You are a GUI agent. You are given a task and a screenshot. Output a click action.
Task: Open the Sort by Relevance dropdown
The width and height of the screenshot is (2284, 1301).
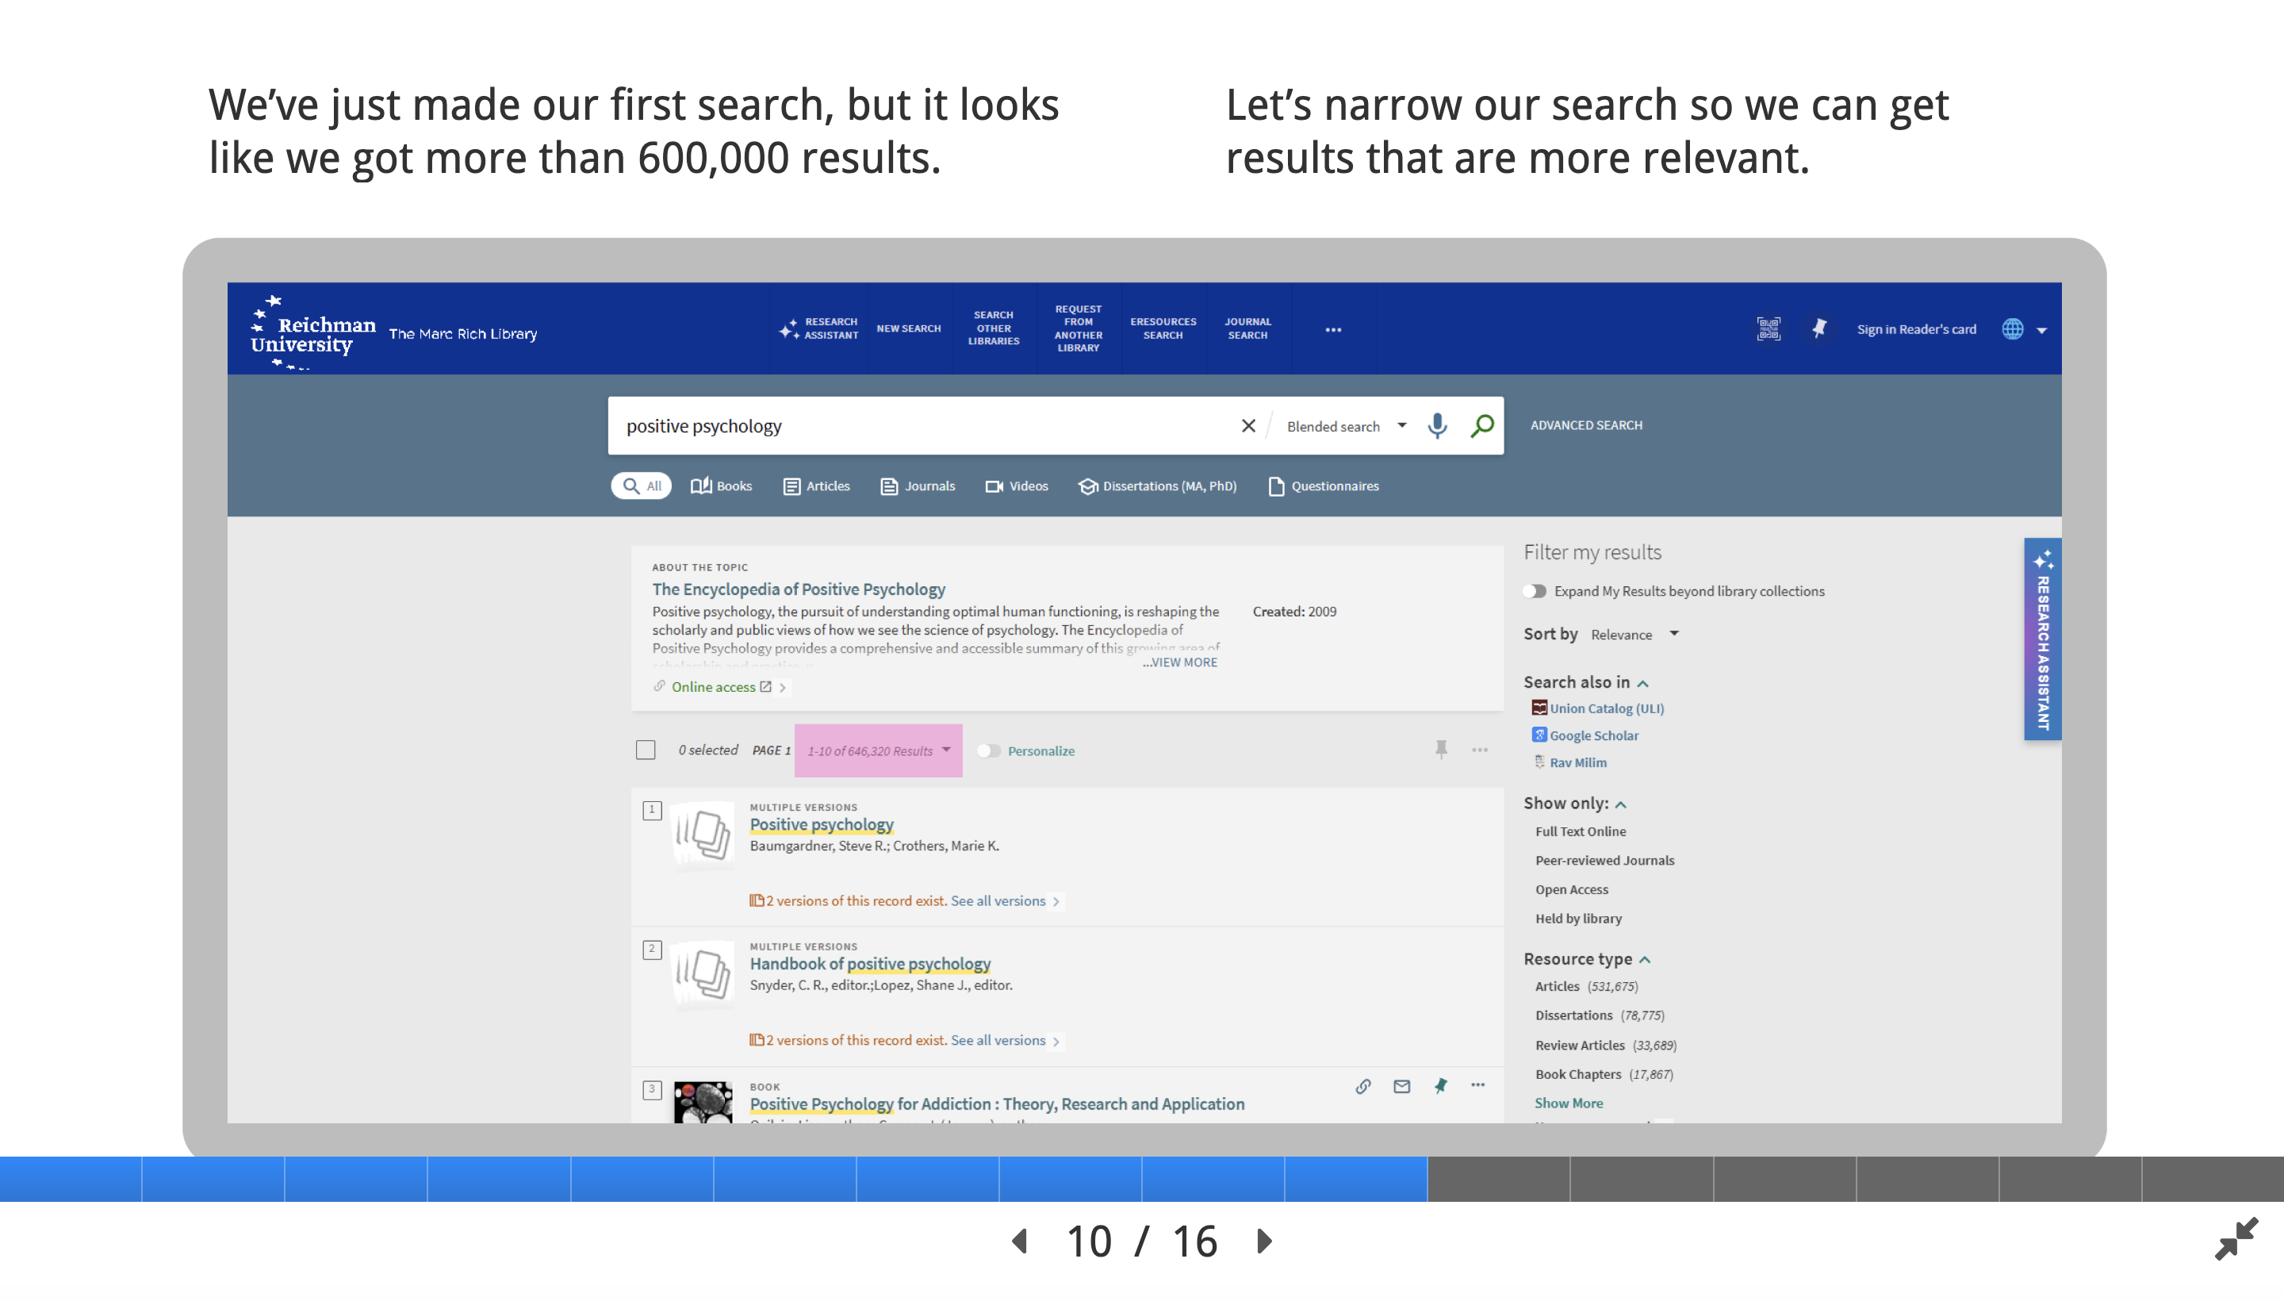[x=1634, y=634]
